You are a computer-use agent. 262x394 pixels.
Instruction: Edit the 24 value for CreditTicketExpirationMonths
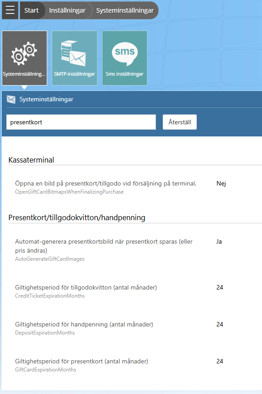(220, 287)
